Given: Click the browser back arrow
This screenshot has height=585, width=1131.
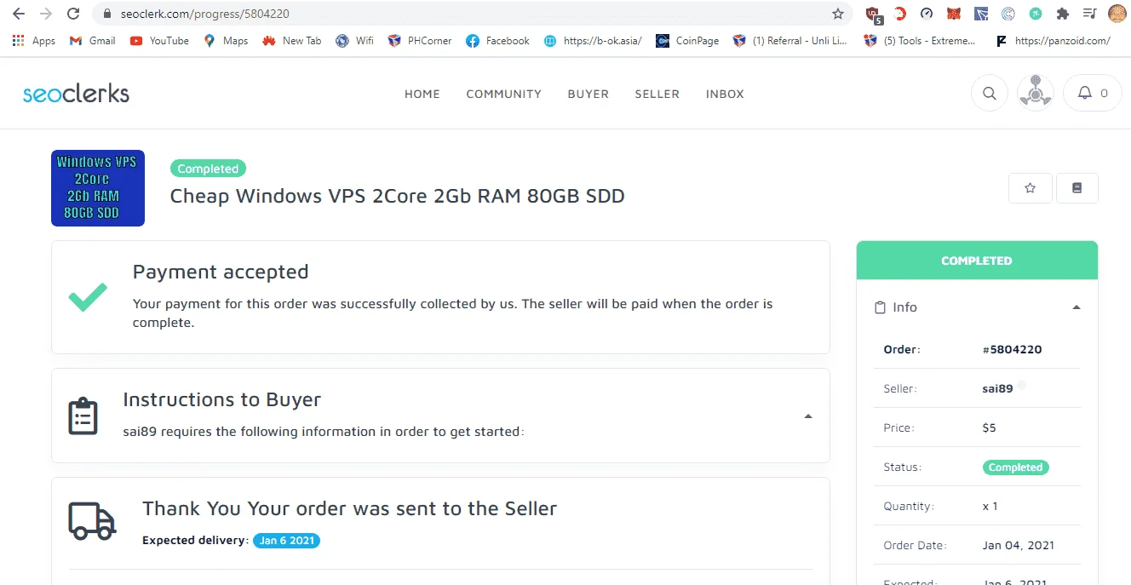Looking at the screenshot, I should click(x=18, y=14).
